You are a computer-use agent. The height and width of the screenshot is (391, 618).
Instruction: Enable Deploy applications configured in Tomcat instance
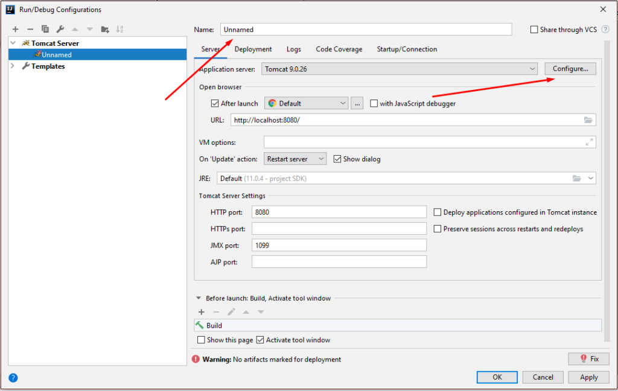(438, 212)
